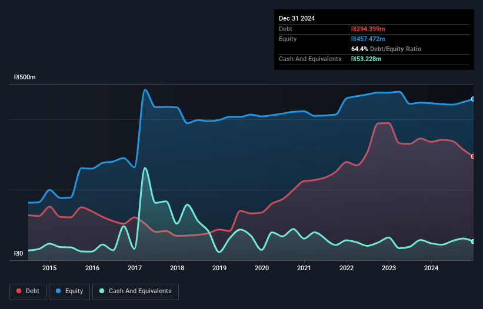Click the ₪457.472m equity value
The height and width of the screenshot is (309, 483).
click(x=368, y=39)
